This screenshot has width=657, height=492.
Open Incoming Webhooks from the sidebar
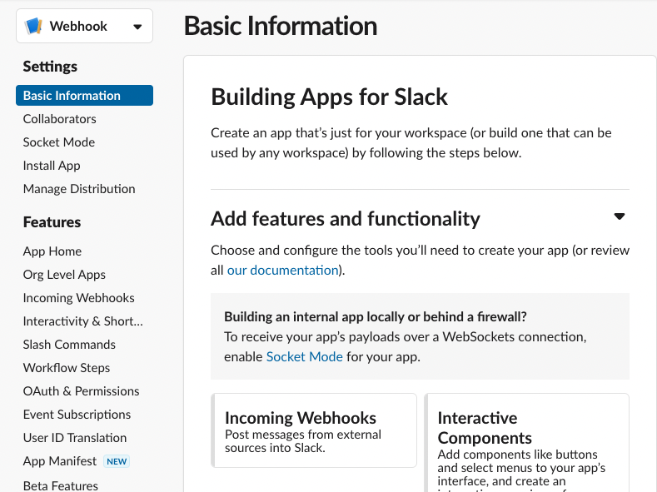point(79,298)
